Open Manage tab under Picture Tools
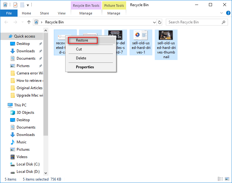 click(x=114, y=13)
